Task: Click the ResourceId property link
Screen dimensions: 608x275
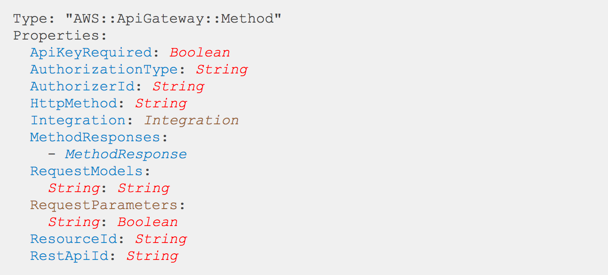Action: (x=73, y=239)
